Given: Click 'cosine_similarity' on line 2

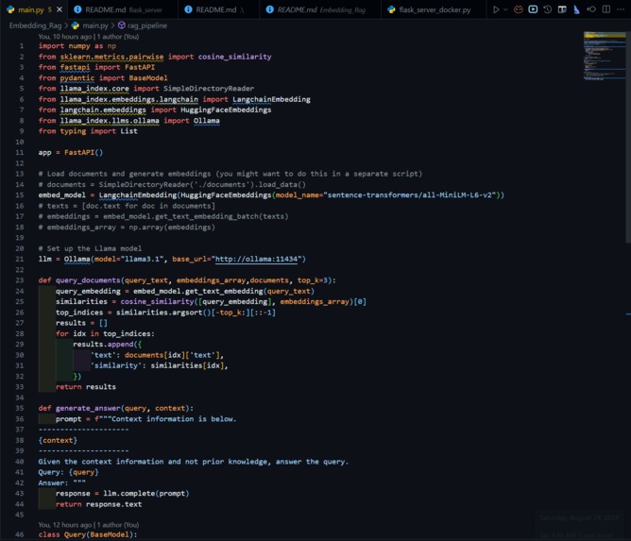Looking at the screenshot, I should (x=234, y=57).
